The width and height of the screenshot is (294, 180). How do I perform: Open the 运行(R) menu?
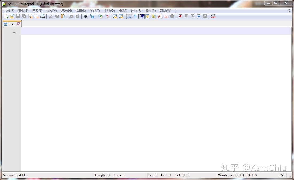pyautogui.click(x=136, y=11)
